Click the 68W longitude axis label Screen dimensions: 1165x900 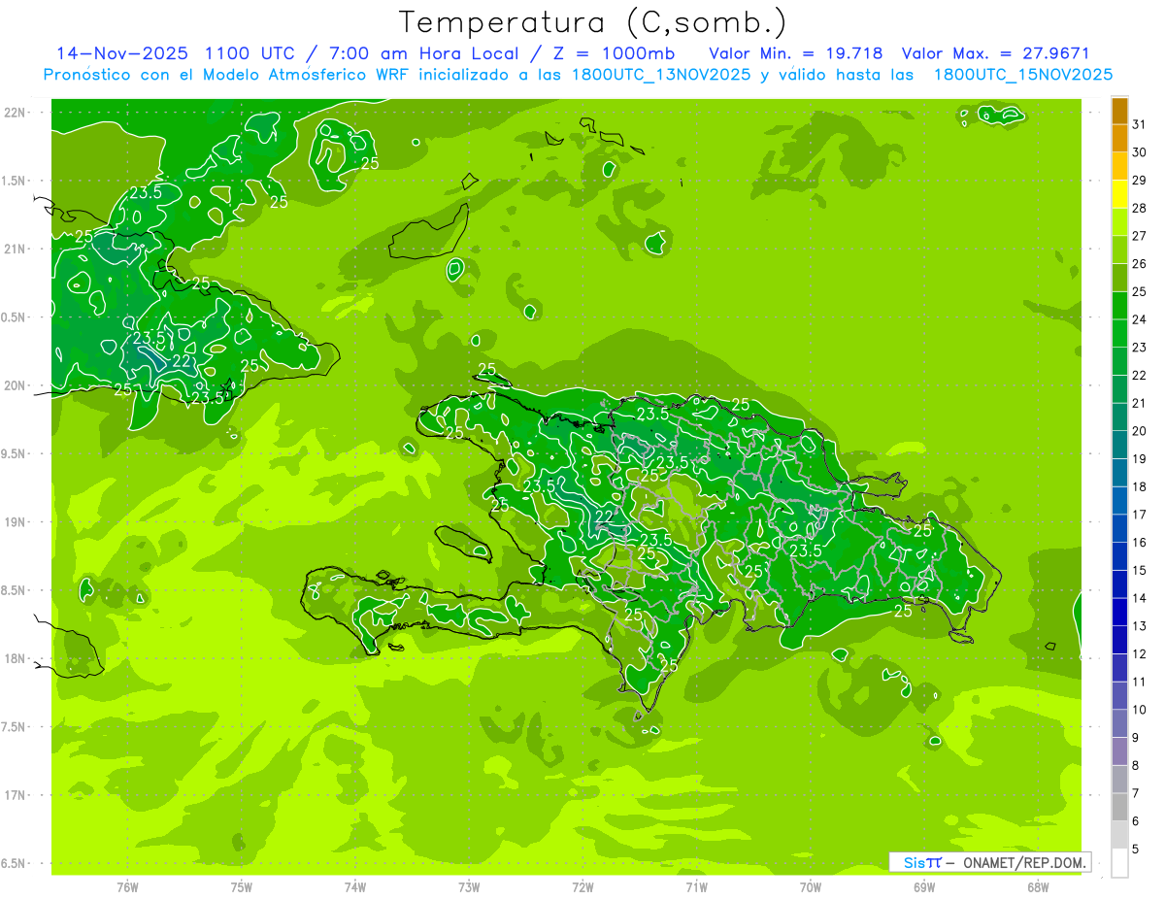point(1038,886)
